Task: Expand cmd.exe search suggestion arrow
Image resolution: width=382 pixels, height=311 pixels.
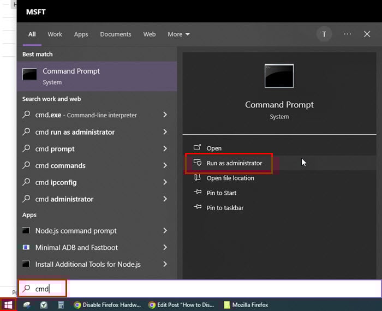Action: click(165, 115)
